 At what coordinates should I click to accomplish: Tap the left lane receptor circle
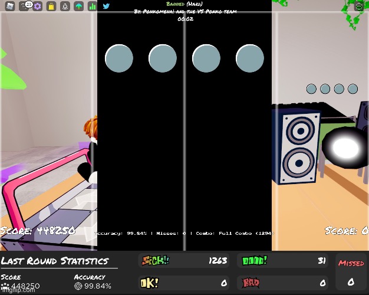[119, 58]
